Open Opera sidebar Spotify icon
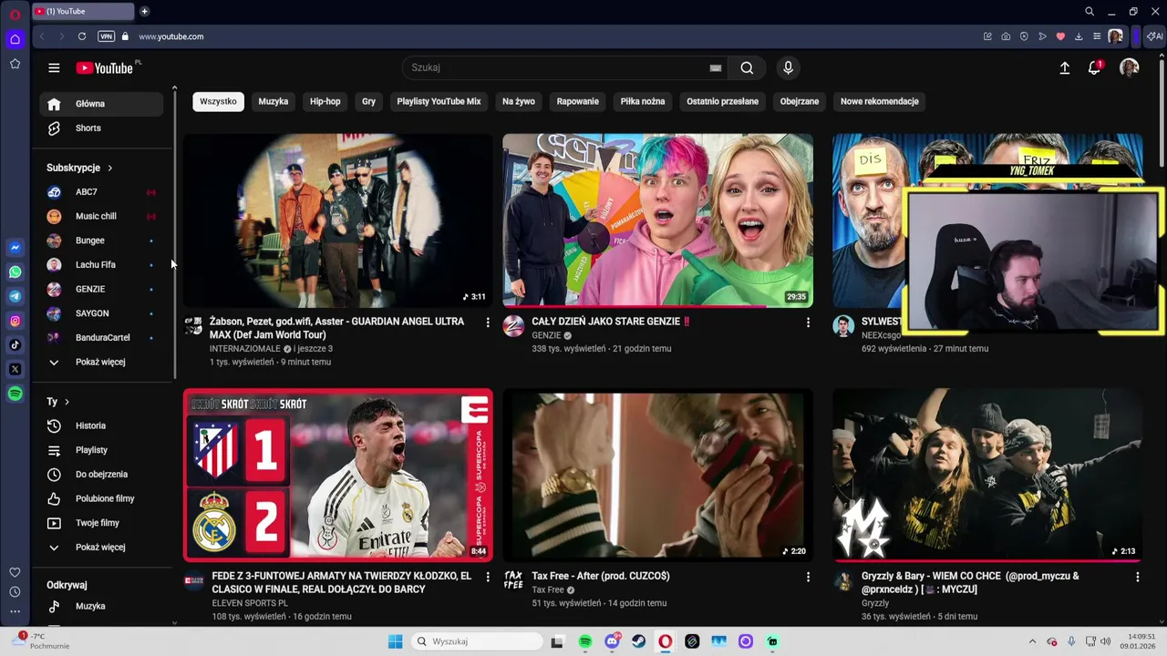This screenshot has width=1167, height=656. coord(15,394)
